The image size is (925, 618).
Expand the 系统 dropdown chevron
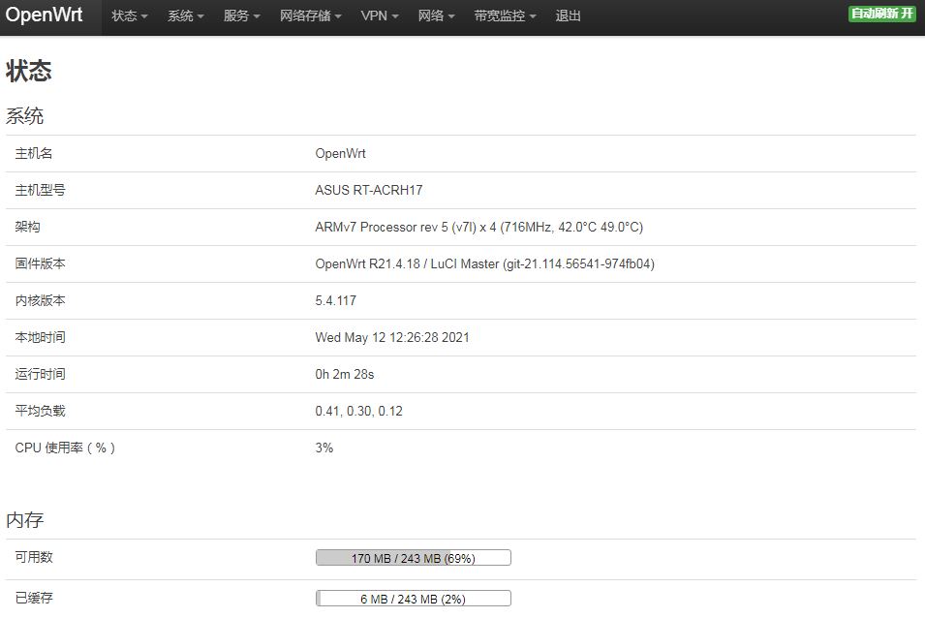coord(200,17)
